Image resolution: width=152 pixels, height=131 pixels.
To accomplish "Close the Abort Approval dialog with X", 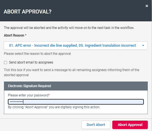I will (x=147, y=6).
